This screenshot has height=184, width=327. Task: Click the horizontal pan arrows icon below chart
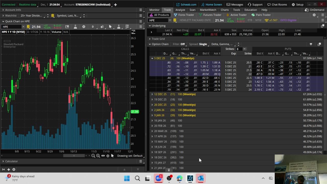pyautogui.click(x=103, y=156)
